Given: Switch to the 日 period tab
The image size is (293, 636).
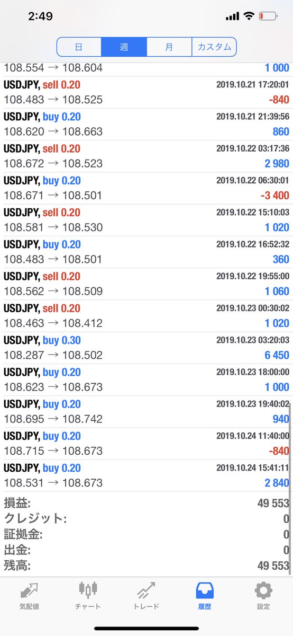Looking at the screenshot, I should click(79, 47).
